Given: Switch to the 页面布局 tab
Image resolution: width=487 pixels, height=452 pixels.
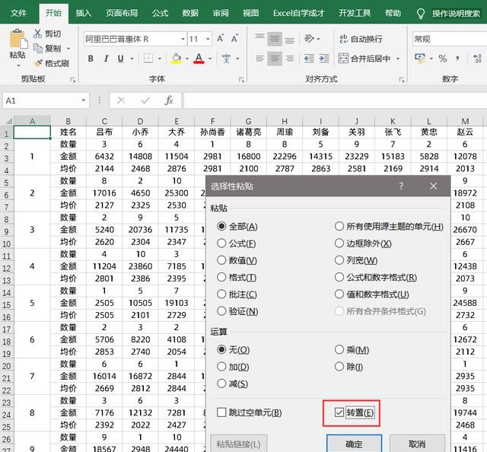Looking at the screenshot, I should click(122, 13).
